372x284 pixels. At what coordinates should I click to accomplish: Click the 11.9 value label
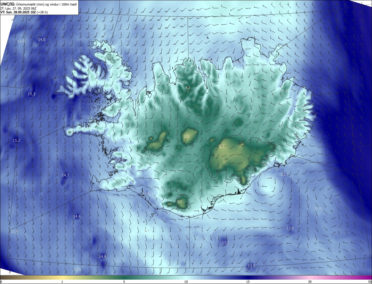tap(15, 232)
